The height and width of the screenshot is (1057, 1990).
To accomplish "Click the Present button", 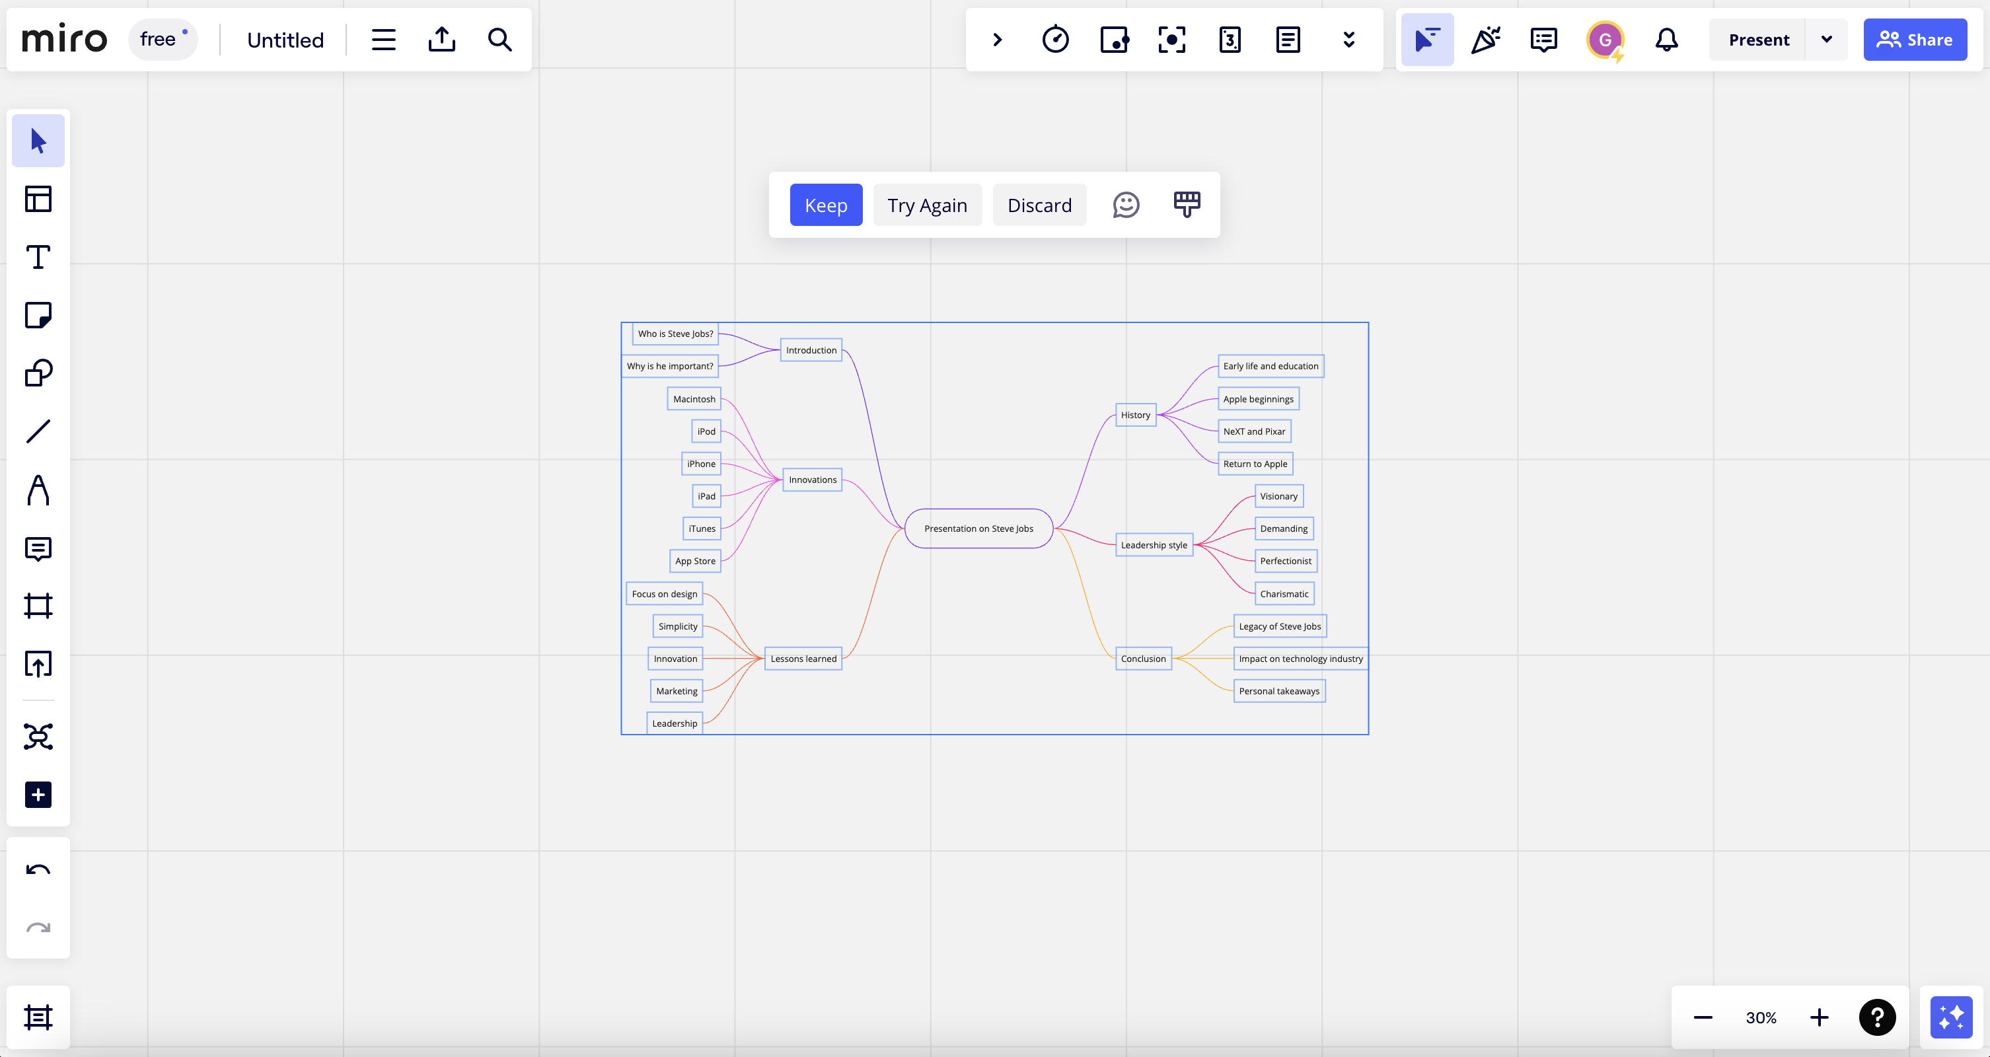I will point(1758,40).
